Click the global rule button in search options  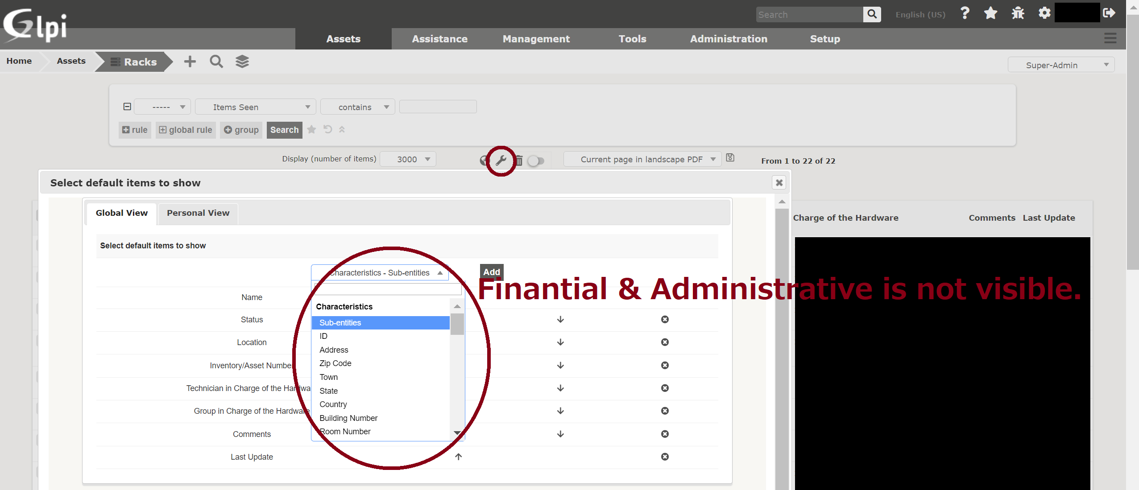(x=186, y=130)
